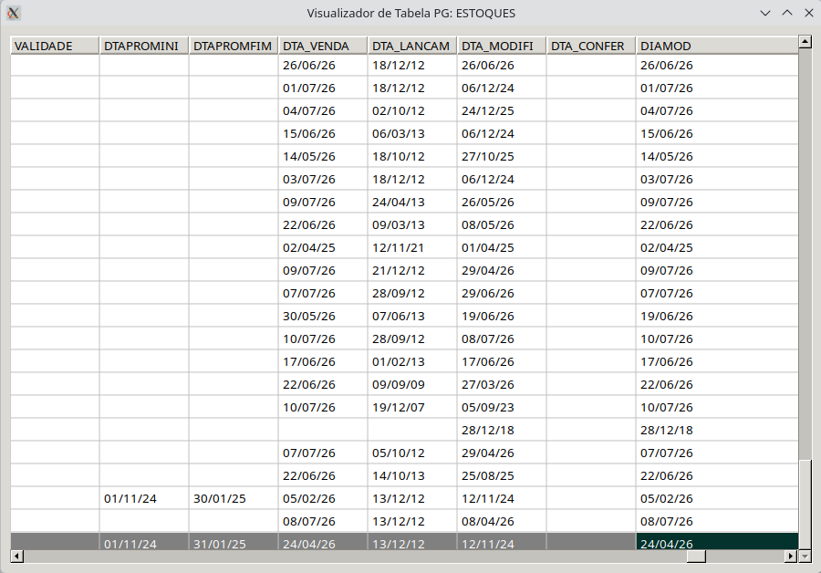Select DIAMOD cell 05/02/26

click(x=717, y=498)
